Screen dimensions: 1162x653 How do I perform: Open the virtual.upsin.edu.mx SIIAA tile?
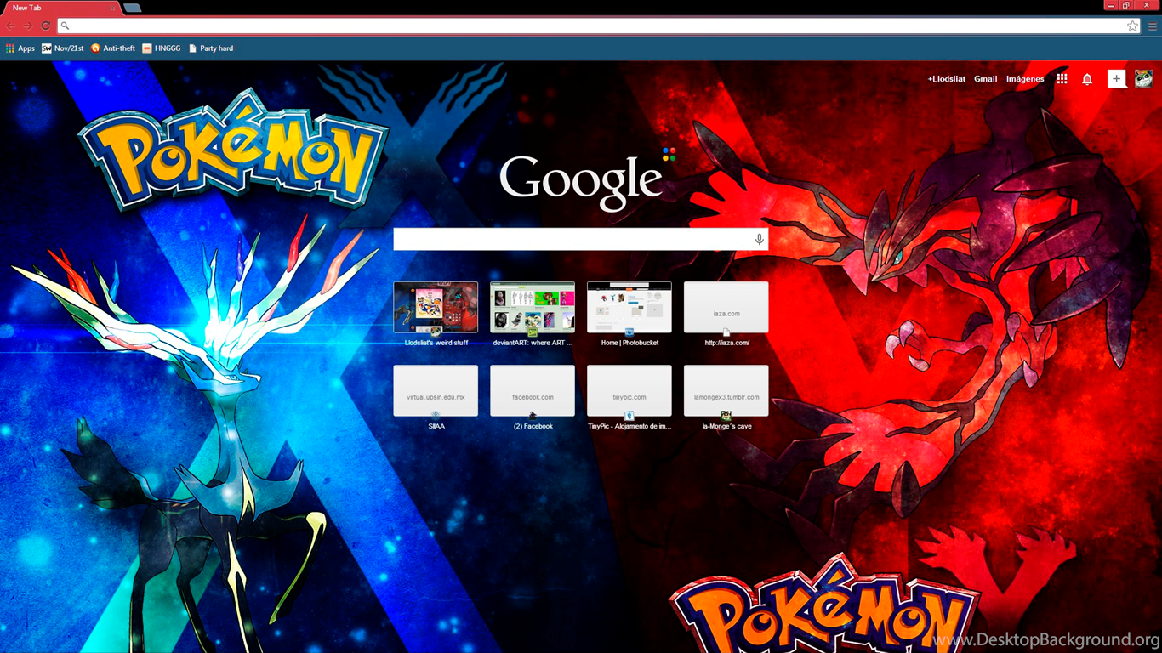pos(436,390)
